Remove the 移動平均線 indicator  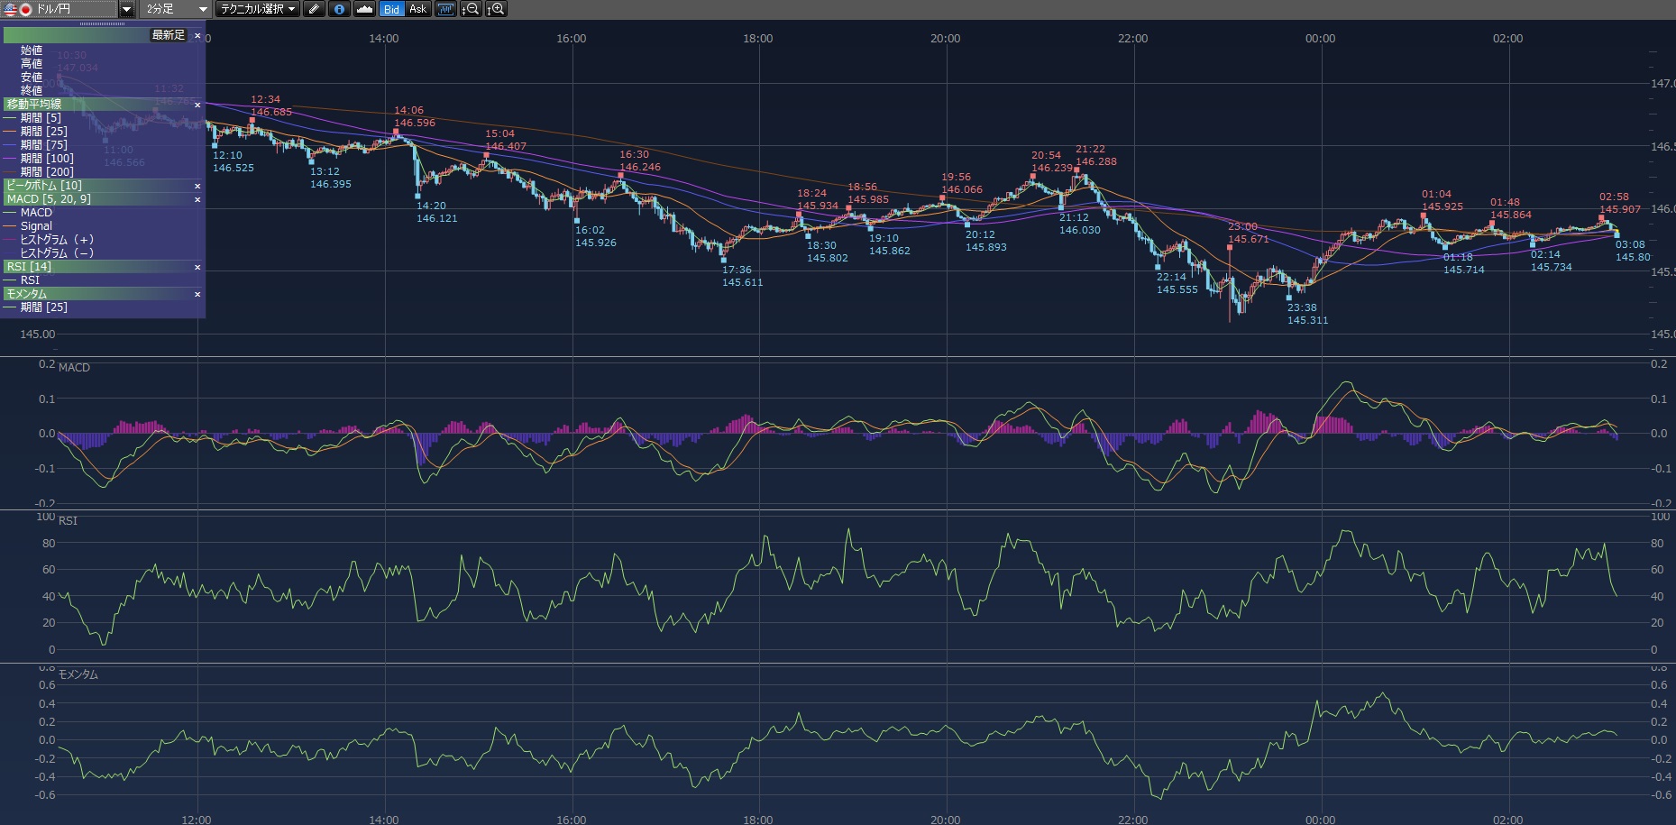(197, 105)
